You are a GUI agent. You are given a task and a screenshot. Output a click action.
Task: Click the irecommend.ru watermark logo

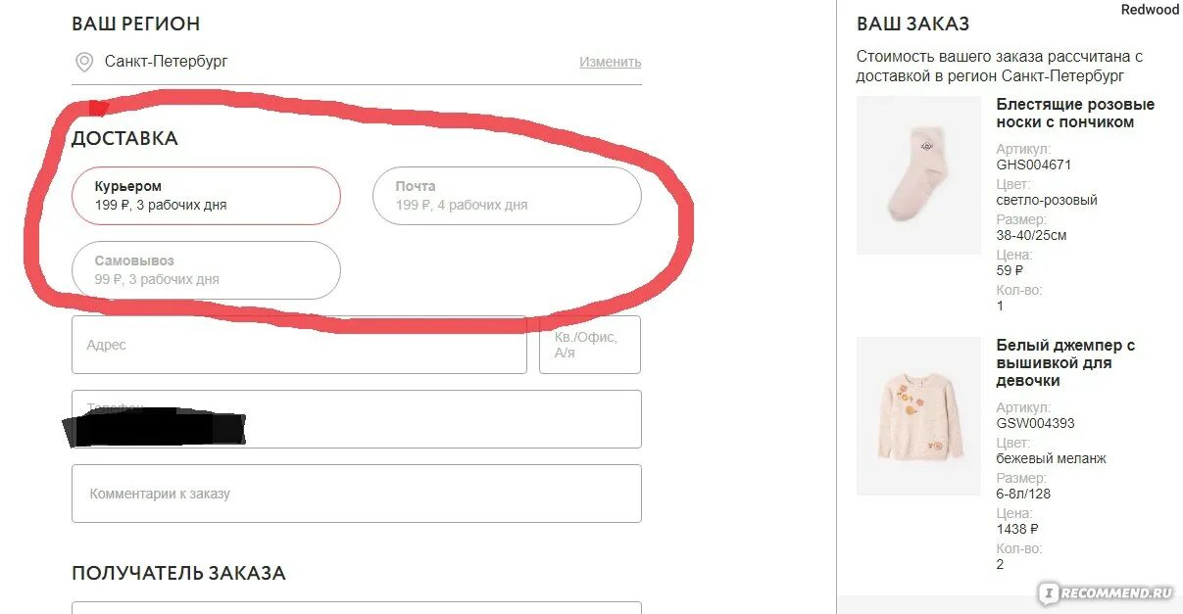(x=1107, y=592)
